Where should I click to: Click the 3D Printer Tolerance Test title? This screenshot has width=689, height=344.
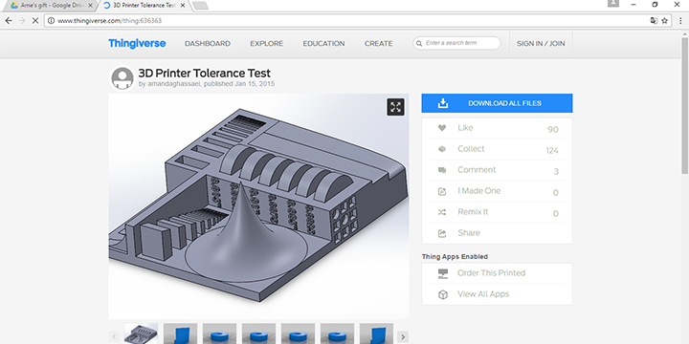click(x=205, y=73)
